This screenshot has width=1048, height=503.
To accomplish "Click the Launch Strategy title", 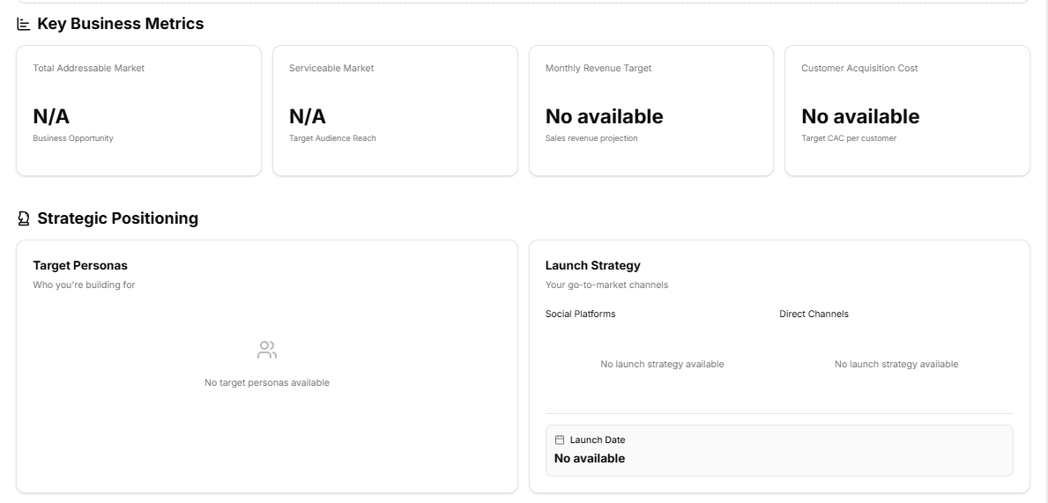I will [x=593, y=265].
